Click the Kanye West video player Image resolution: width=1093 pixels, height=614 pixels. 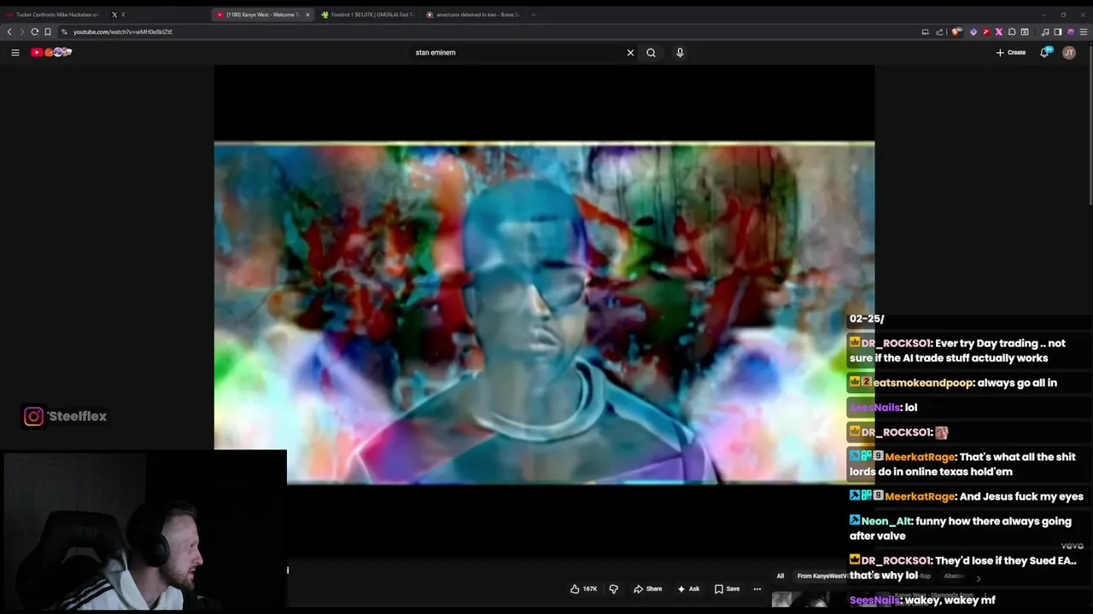click(544, 312)
